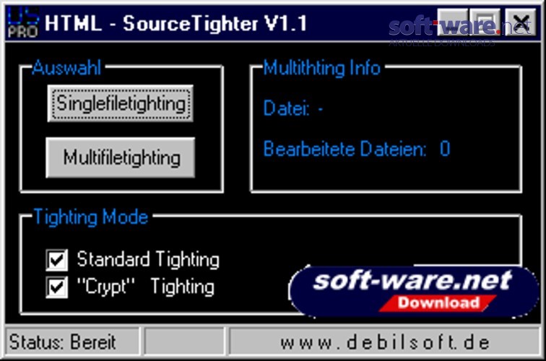546x361 pixels.
Task: Open the www.debilsoft.de link
Action: click(x=385, y=342)
